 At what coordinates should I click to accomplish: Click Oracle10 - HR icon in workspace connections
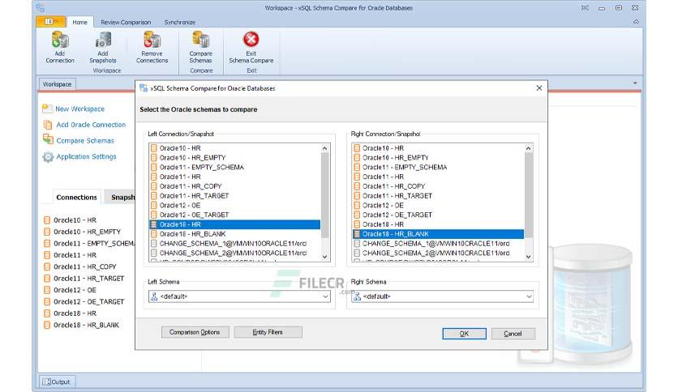pyautogui.click(x=47, y=220)
